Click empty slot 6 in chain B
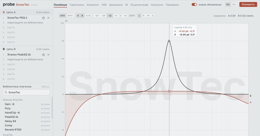Viewport: 260px width, 136px height. [x=11, y=79]
